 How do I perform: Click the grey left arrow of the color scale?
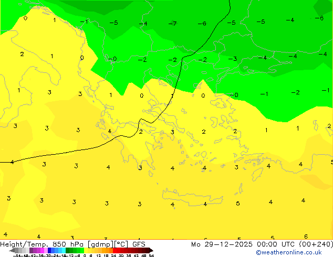[12, 250]
